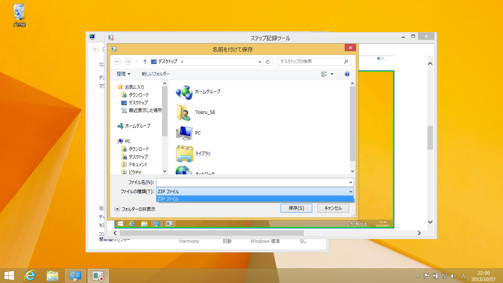Show hidden tray icons arrow
Viewport: 503px width, 283px height.
click(418, 276)
